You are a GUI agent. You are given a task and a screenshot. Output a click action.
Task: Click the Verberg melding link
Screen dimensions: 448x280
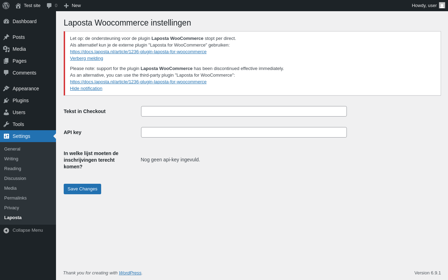point(86,58)
